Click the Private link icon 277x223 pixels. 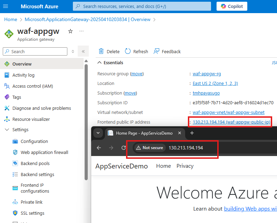15,202
